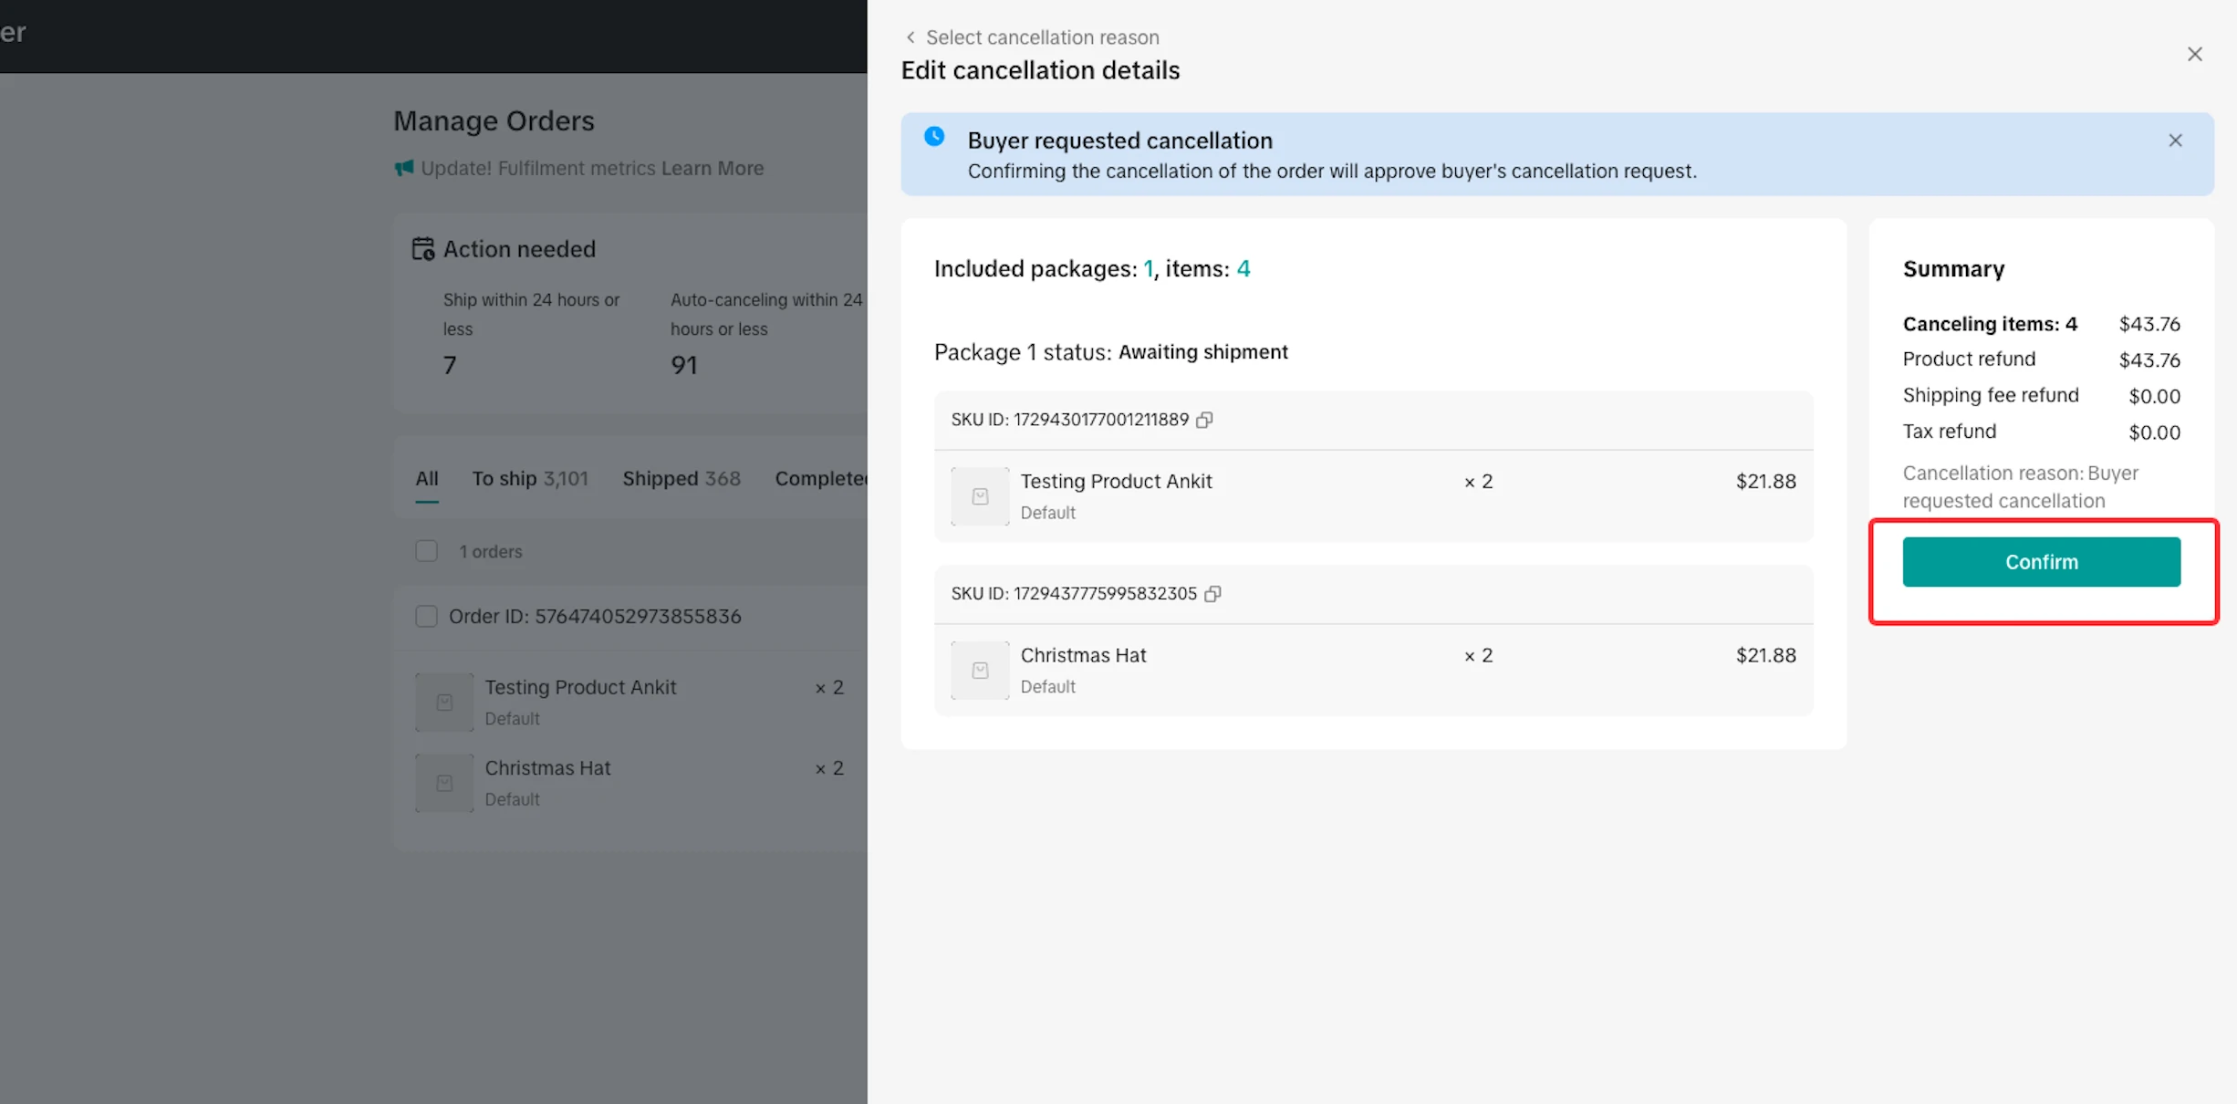Check the select-all 1 orders checkbox
Screen dimensions: 2237x1104
point(426,551)
